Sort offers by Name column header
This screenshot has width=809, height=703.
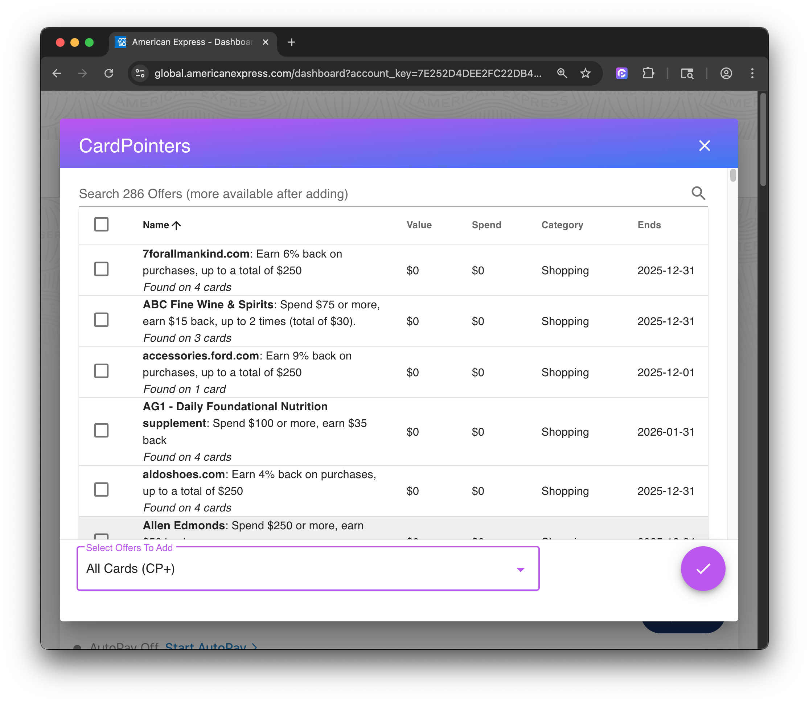click(x=156, y=225)
